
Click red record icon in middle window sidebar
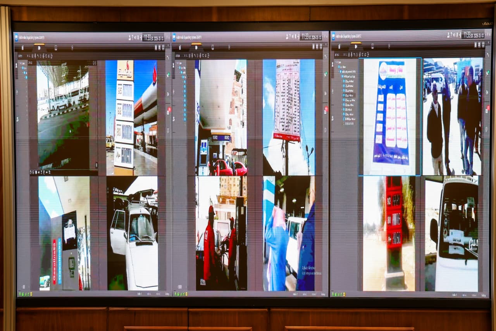[325, 110]
